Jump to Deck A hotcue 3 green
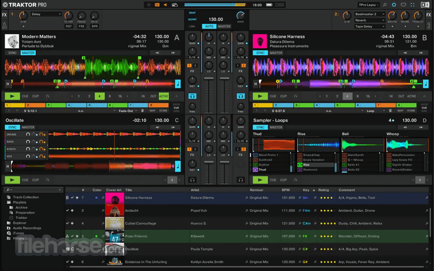Image resolution: width=434 pixels, height=271 pixels. tap(56, 105)
